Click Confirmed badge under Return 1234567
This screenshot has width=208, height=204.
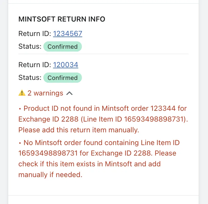coord(62,47)
